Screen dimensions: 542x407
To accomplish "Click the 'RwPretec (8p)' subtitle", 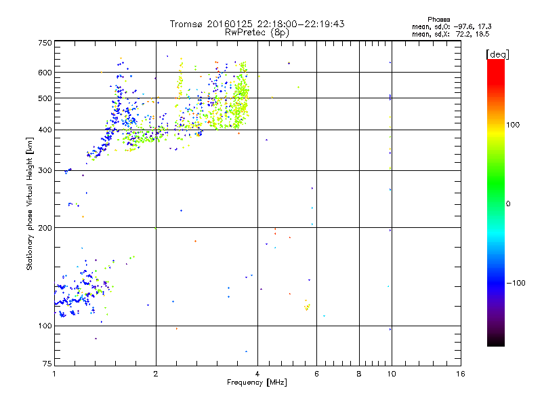I will [x=257, y=33].
